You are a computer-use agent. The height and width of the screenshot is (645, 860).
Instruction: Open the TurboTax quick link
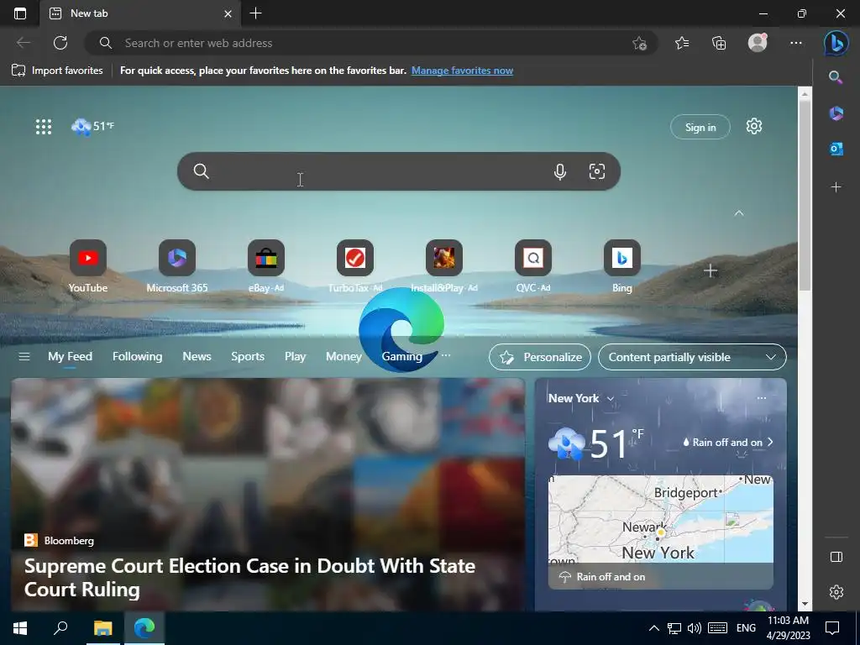[355, 266]
